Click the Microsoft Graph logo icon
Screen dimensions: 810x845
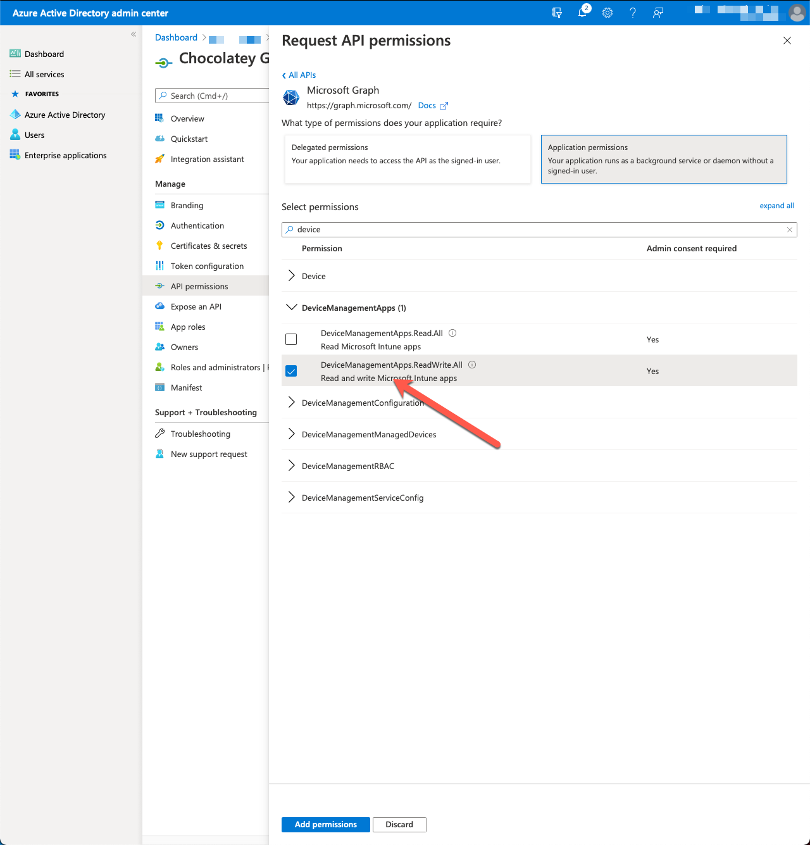coord(291,97)
